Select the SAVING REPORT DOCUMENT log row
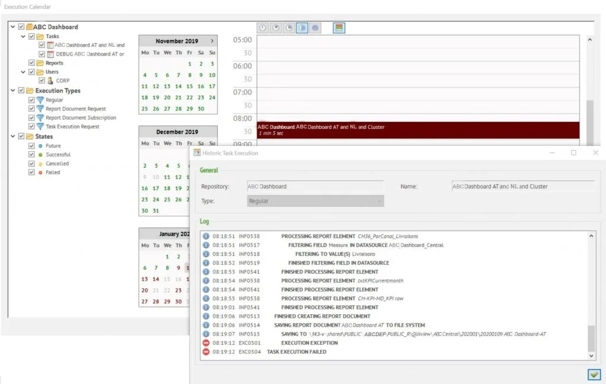This screenshot has height=384, width=606. [x=394, y=325]
